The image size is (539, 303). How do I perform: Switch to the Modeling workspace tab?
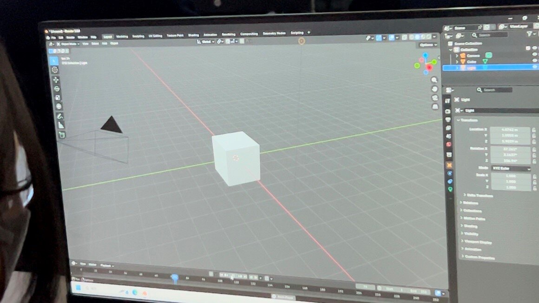coord(122,36)
